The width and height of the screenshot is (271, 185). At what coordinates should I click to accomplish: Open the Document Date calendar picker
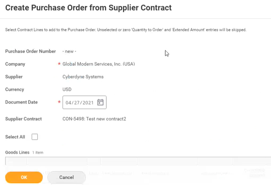[100, 102]
